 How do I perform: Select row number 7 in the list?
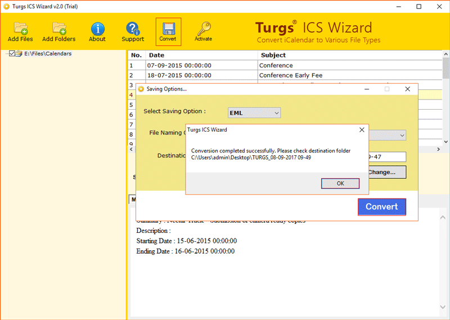(x=131, y=124)
